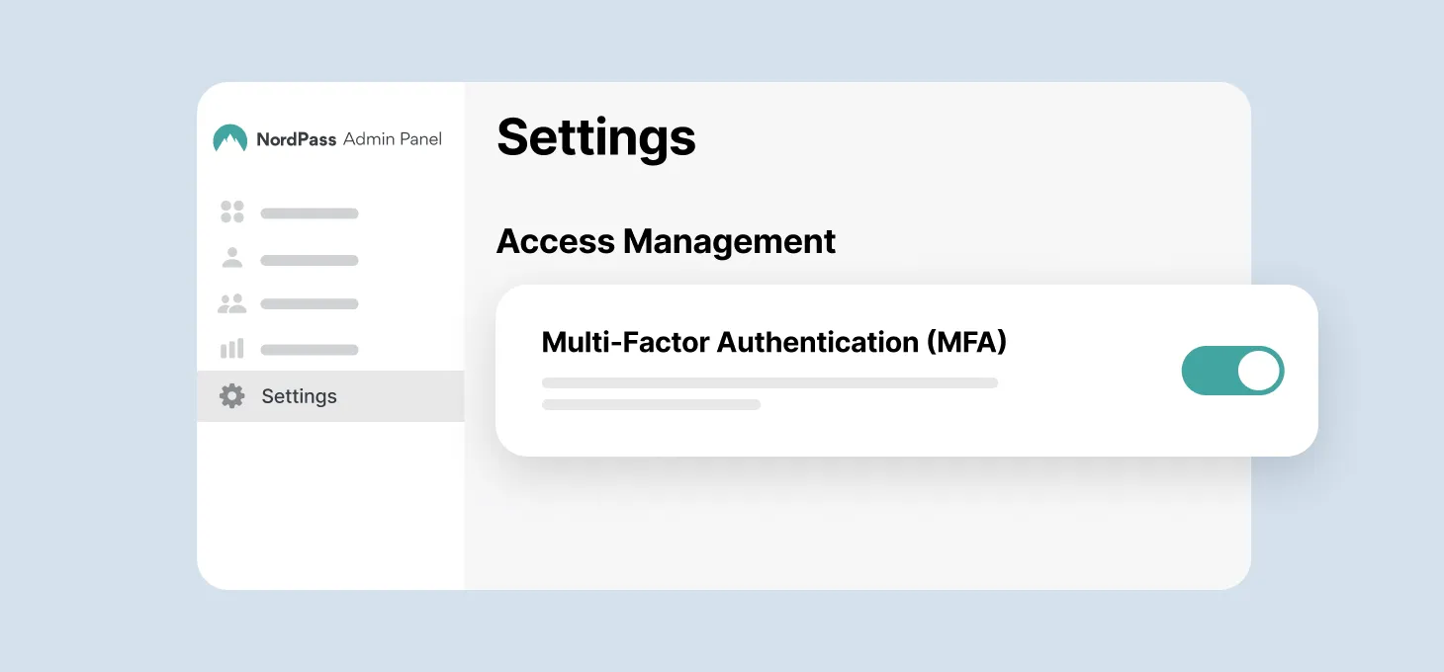
Task: Open the dashboard four-dot grid icon
Action: [231, 211]
